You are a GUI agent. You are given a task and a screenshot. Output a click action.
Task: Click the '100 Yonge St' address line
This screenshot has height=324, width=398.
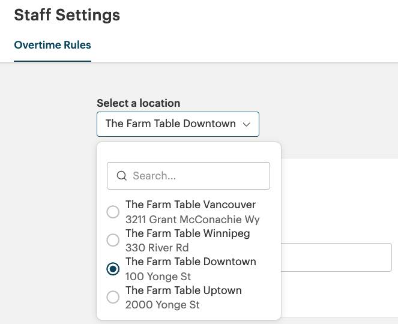pos(158,277)
